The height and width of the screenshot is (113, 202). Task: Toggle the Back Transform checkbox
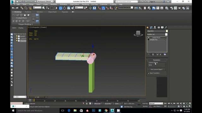click(149, 73)
